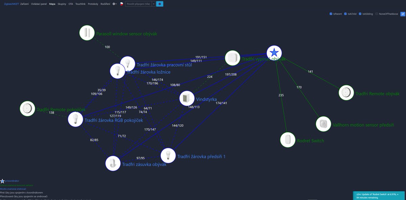Open the Zařízení page
Viewport: 406px width, 200px height.
point(24,4)
